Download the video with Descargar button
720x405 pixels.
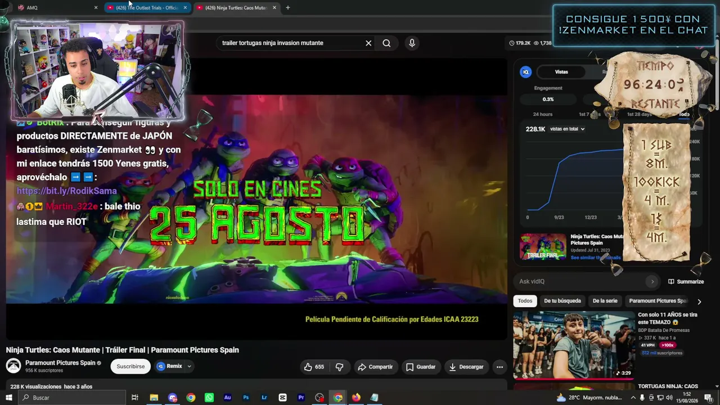pyautogui.click(x=466, y=367)
